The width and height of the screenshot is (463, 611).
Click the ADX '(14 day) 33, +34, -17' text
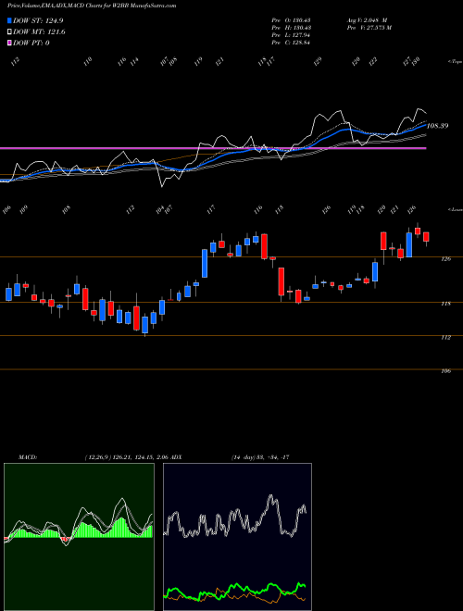click(x=260, y=457)
